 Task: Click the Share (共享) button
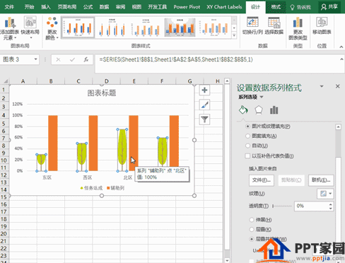coord(329,7)
